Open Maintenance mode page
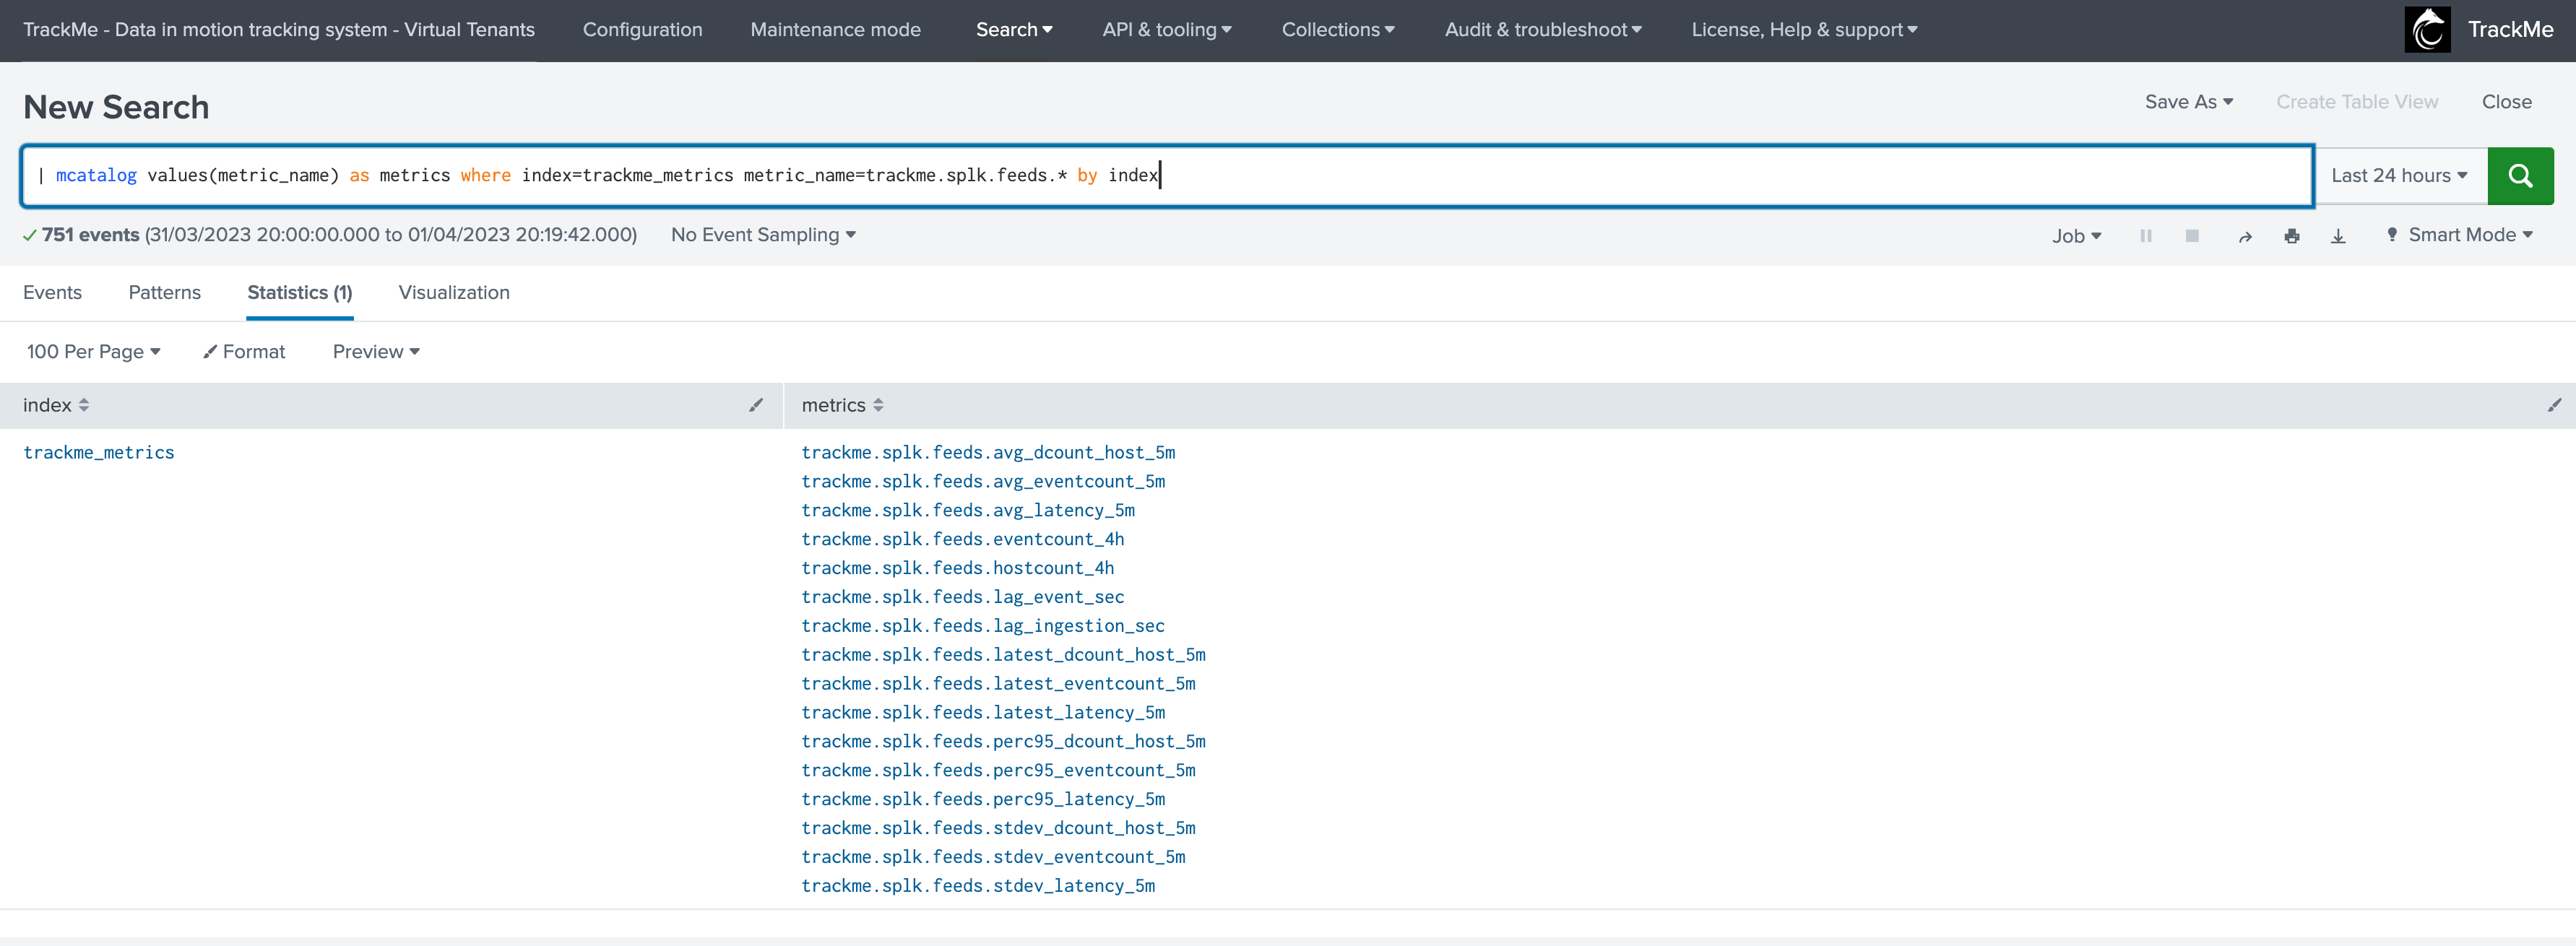The image size is (2576, 946). 835,30
